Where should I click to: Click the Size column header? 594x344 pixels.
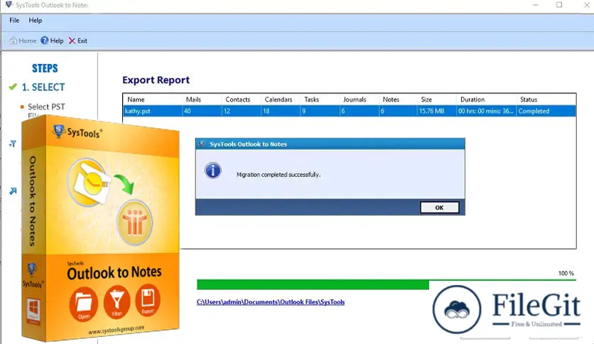coord(426,100)
